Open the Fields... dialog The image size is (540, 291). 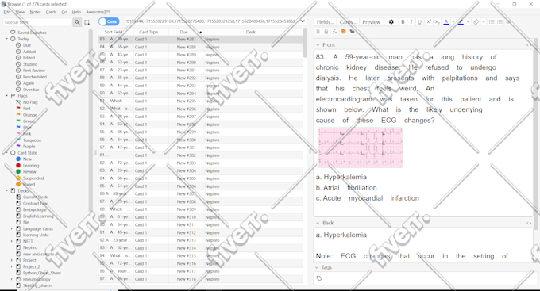tap(325, 22)
